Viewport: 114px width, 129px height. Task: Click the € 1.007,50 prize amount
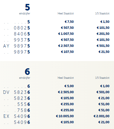pos(66,34)
